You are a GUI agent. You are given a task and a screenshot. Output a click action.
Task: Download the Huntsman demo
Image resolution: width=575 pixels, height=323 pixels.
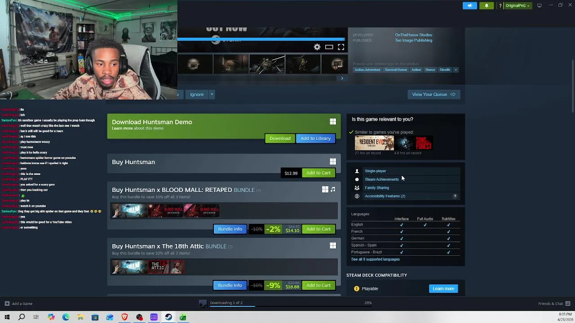(280, 139)
